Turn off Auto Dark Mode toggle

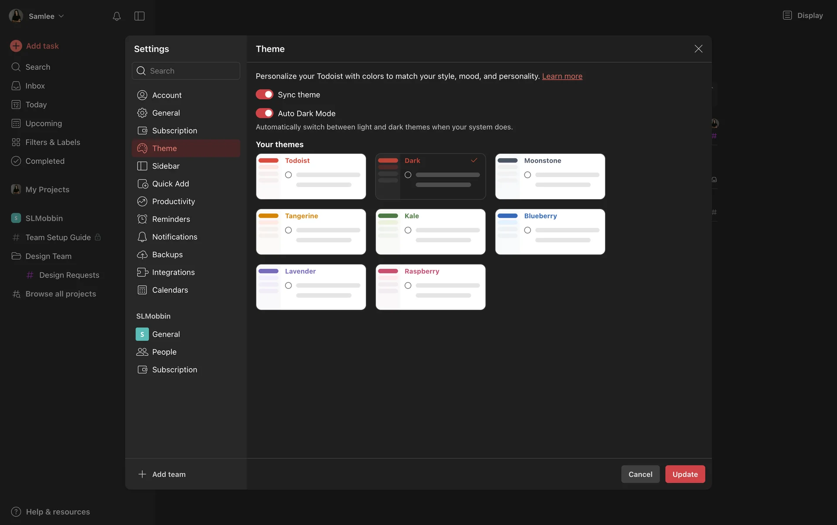pos(264,113)
